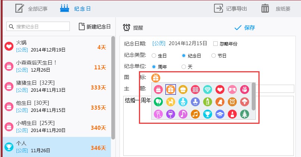Choose the pacifier icon
Screen dimensions: 301x157
tap(195, 102)
